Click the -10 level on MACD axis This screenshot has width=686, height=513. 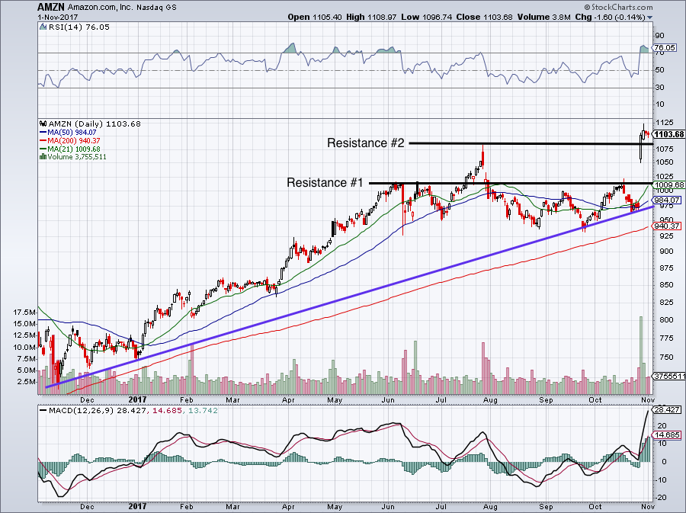661,479
